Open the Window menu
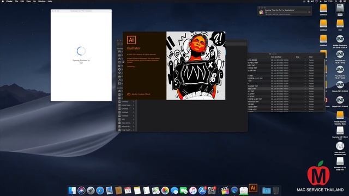 [x=41, y=1]
